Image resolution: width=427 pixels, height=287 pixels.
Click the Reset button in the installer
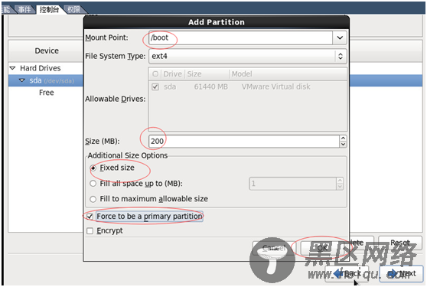pyautogui.click(x=400, y=243)
